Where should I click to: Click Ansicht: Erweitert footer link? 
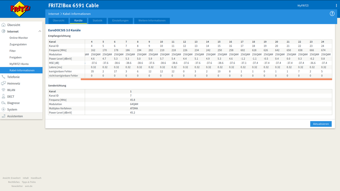click(12, 178)
